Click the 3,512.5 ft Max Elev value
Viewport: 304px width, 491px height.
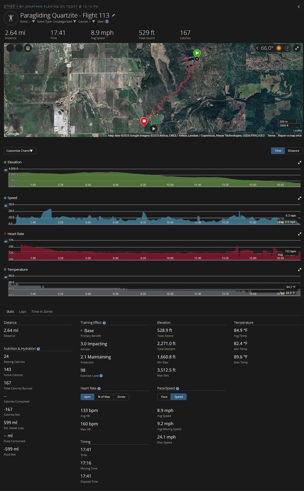point(166,370)
